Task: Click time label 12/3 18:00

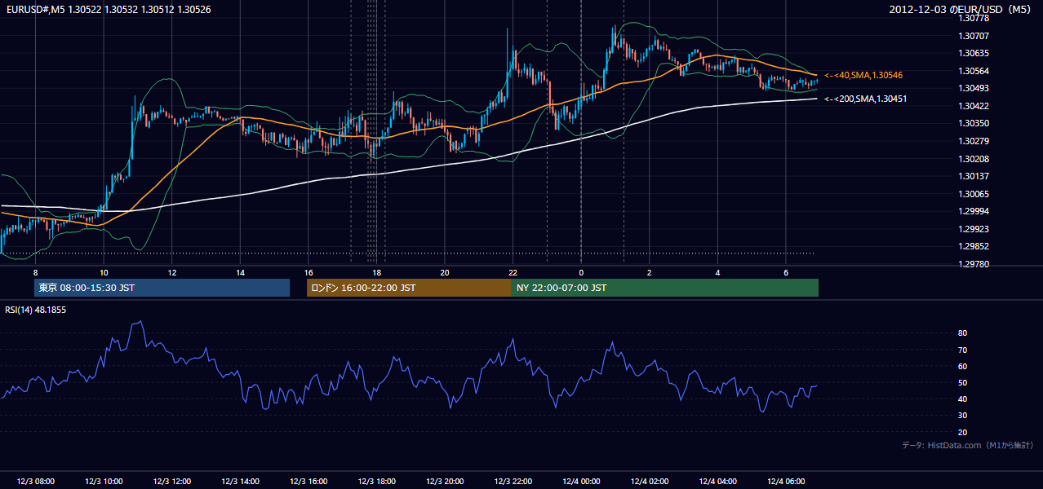Action: tap(376, 482)
